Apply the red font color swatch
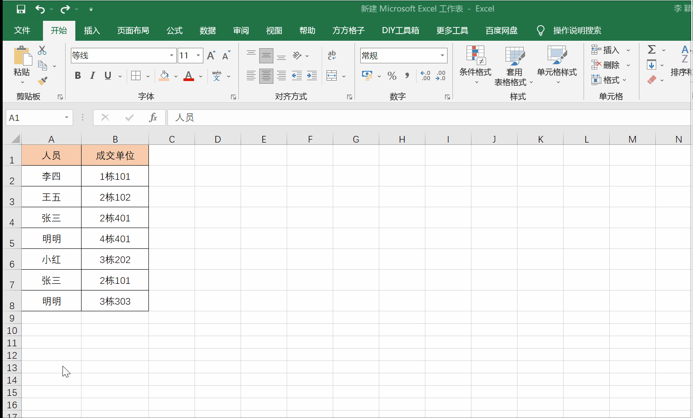 [x=189, y=76]
